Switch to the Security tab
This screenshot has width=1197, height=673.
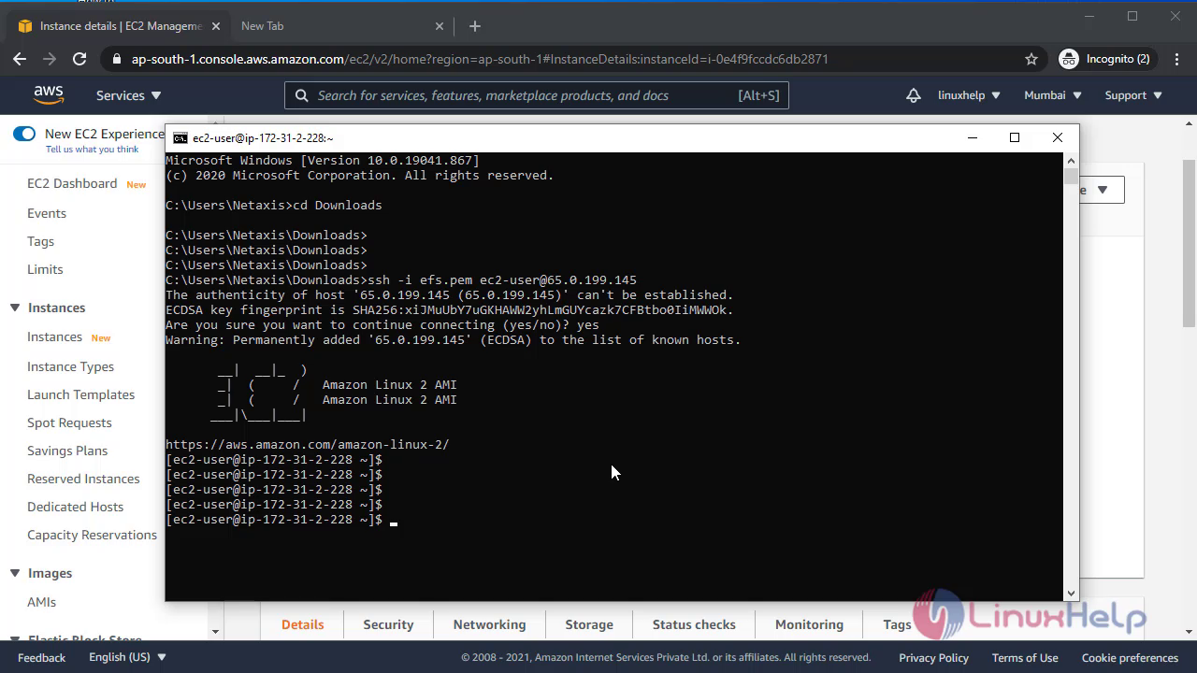[388, 624]
